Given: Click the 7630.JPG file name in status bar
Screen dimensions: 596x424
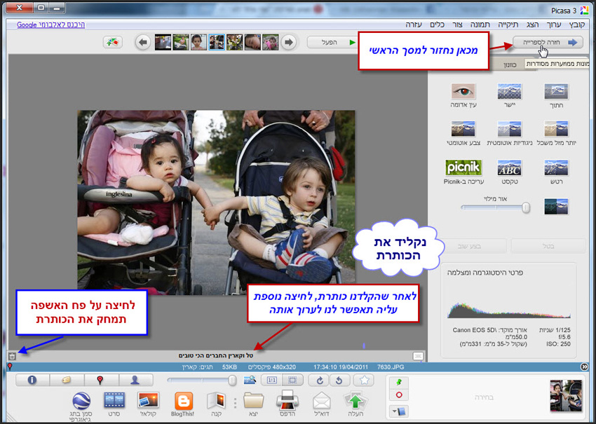Looking at the screenshot, I should (391, 367).
